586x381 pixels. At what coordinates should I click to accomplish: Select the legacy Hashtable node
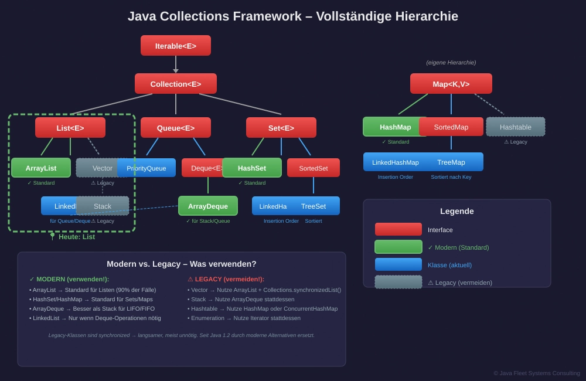pyautogui.click(x=516, y=127)
